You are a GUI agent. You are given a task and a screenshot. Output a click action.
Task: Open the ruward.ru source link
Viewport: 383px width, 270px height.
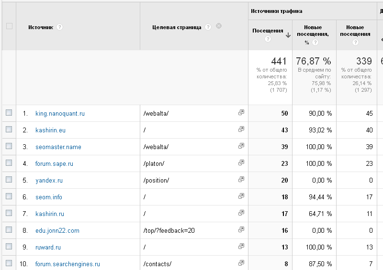tap(48, 248)
